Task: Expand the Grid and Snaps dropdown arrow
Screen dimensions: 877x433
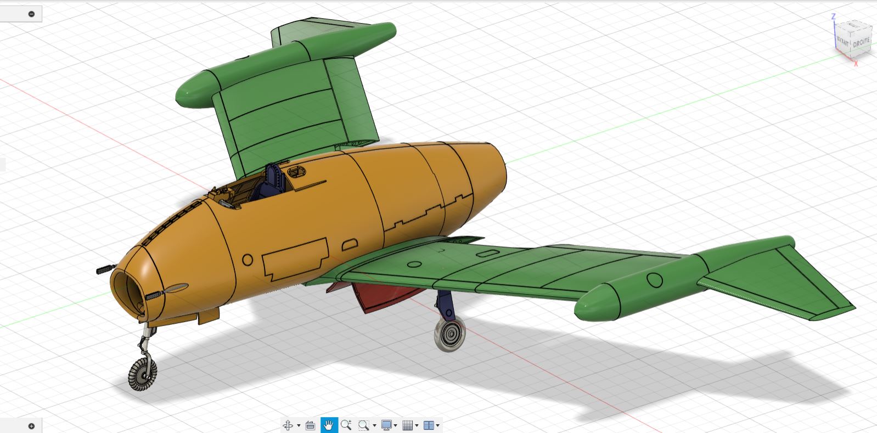Action: 417,425
